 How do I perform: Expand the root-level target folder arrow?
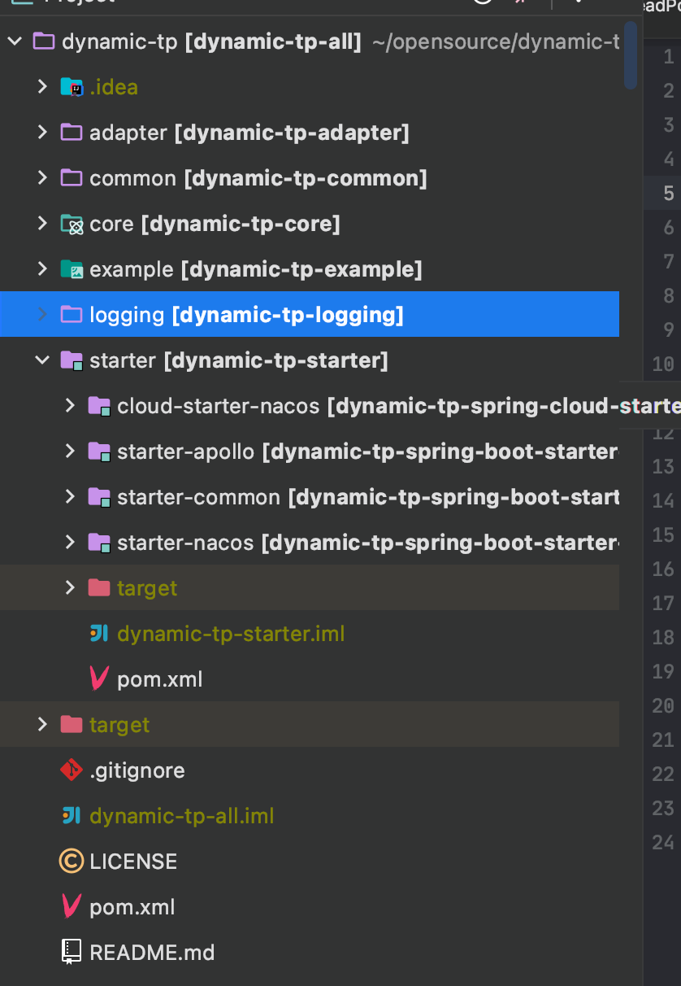42,725
